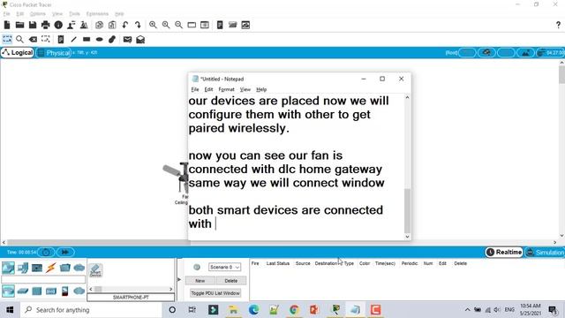Open Packet Tracer Options menu

tap(37, 14)
